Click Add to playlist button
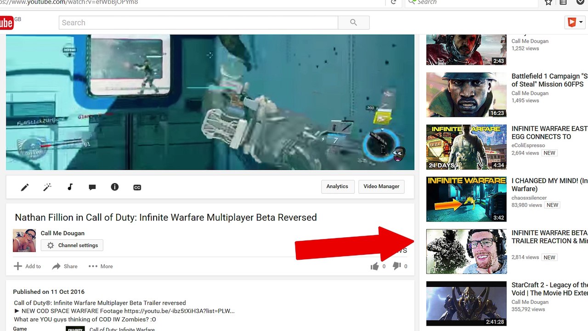 pos(27,266)
